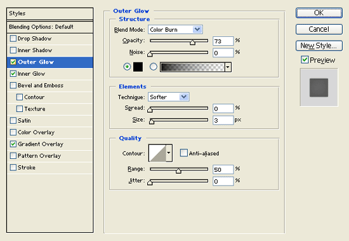349x241 pixels.
Task: Select the Gradient Overlay effect label
Action: point(41,144)
